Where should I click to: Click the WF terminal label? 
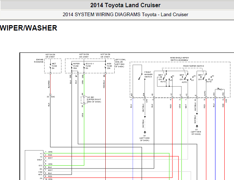(x=132, y=94)
